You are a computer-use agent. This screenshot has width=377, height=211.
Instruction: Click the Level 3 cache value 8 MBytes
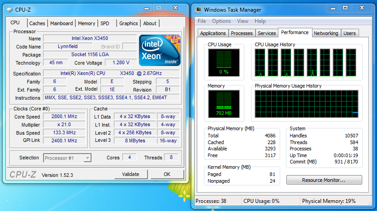[135, 141]
